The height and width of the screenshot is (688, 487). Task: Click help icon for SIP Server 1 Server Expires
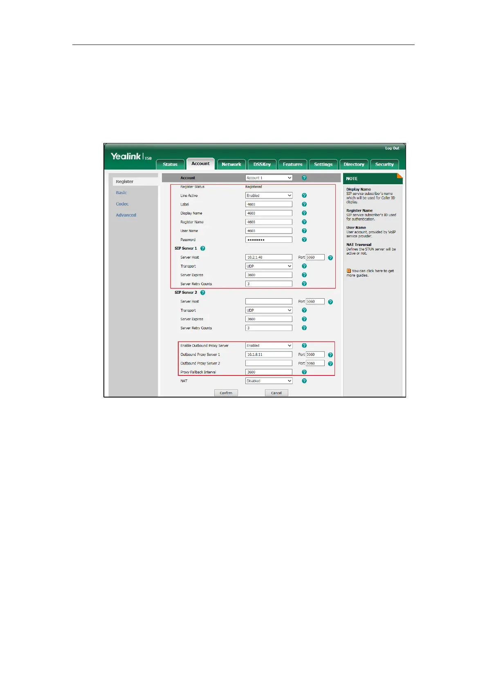pyautogui.click(x=304, y=275)
